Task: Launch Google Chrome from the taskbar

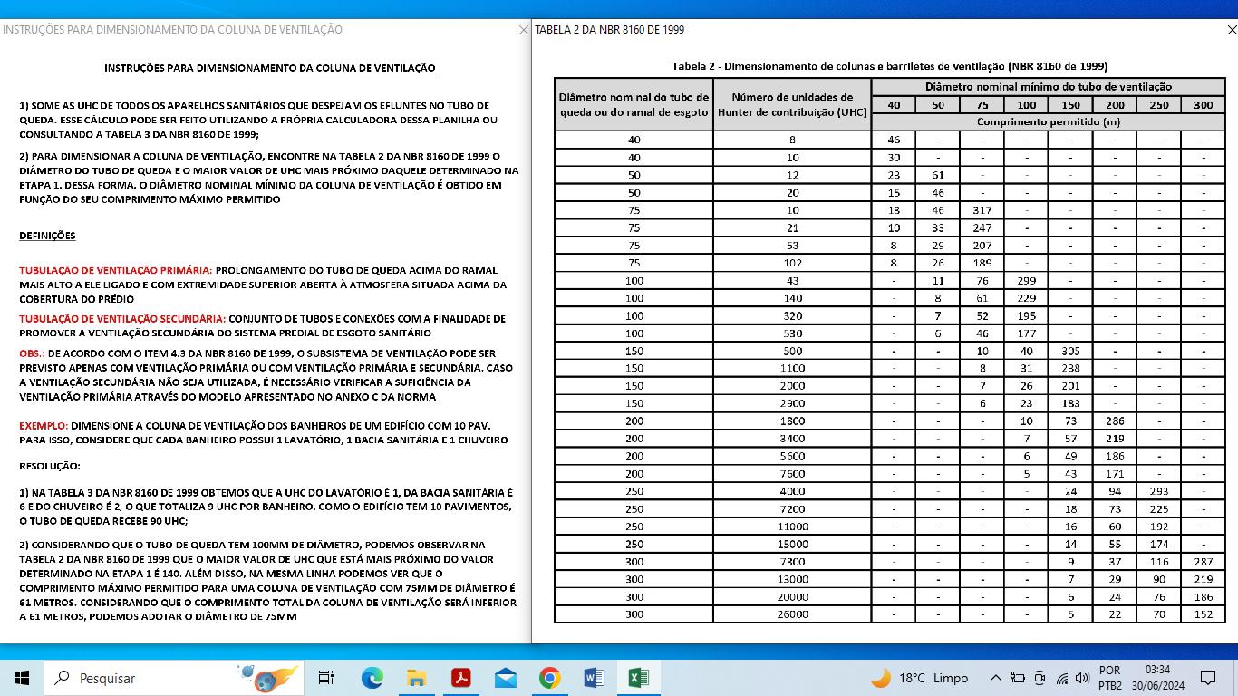Action: tap(549, 678)
